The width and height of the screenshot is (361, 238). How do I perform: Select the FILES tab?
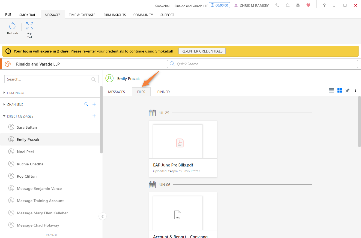[141, 92]
